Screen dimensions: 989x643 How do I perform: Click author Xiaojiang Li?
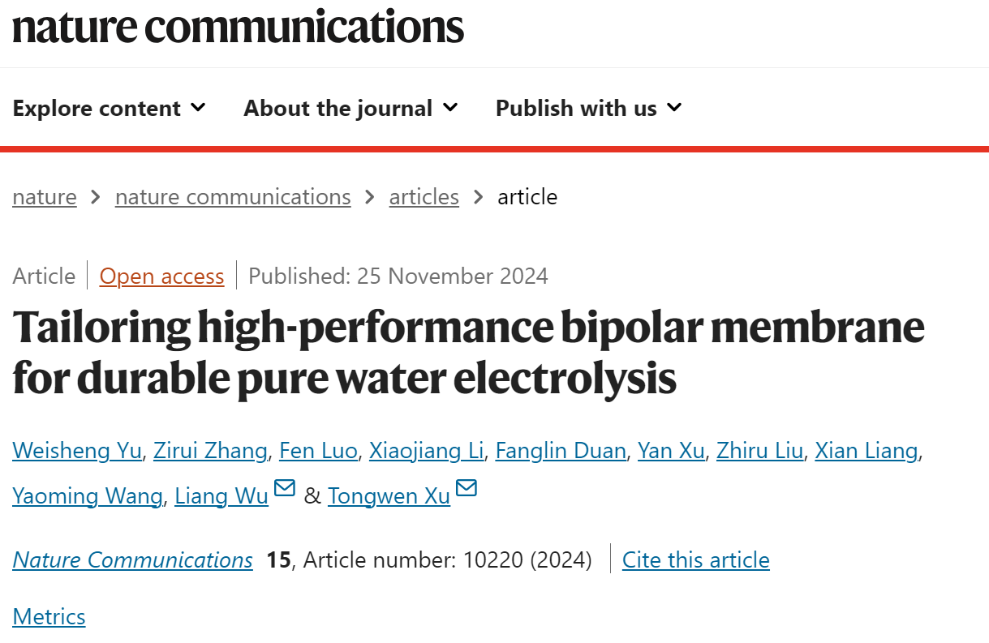(427, 451)
